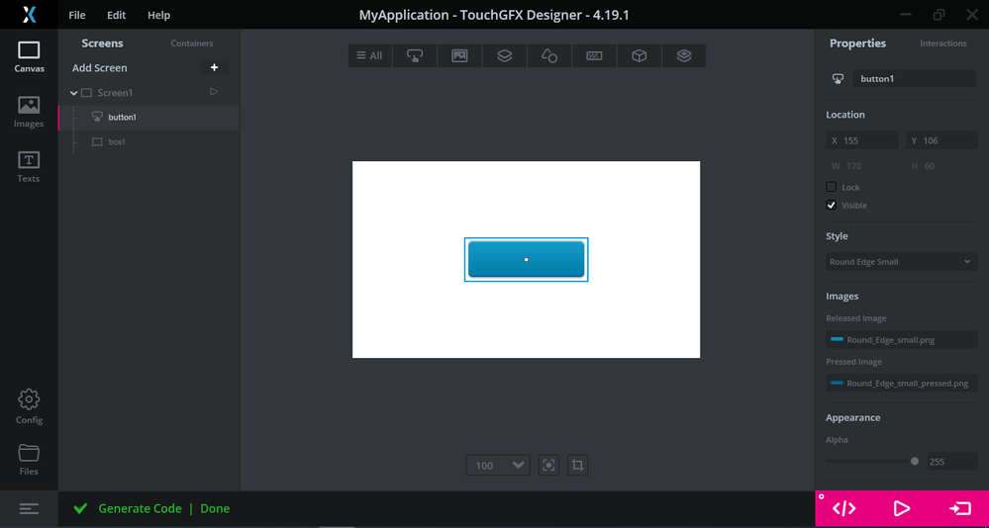Open the Images widget category
This screenshot has width=989, height=528.
coord(459,55)
